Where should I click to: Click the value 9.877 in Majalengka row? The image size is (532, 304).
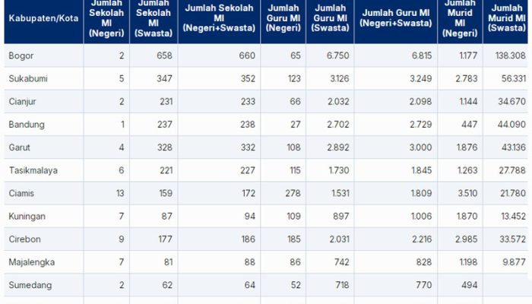[516, 262]
